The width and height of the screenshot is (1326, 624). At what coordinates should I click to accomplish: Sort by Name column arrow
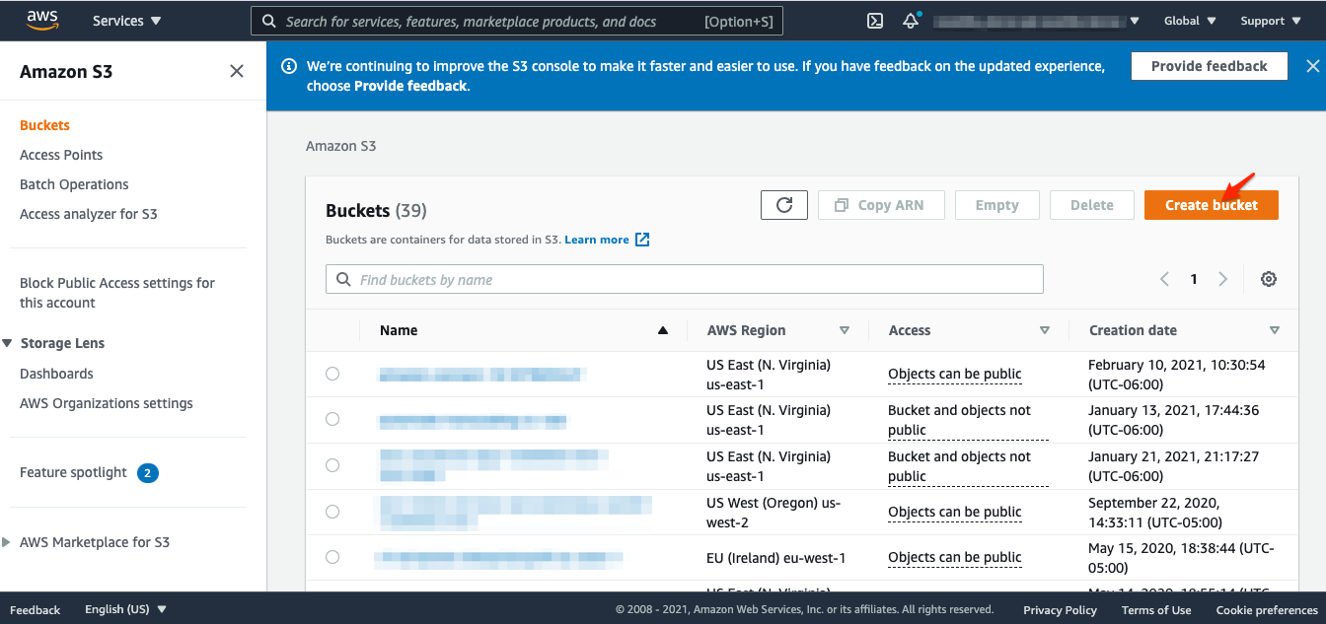pyautogui.click(x=663, y=330)
